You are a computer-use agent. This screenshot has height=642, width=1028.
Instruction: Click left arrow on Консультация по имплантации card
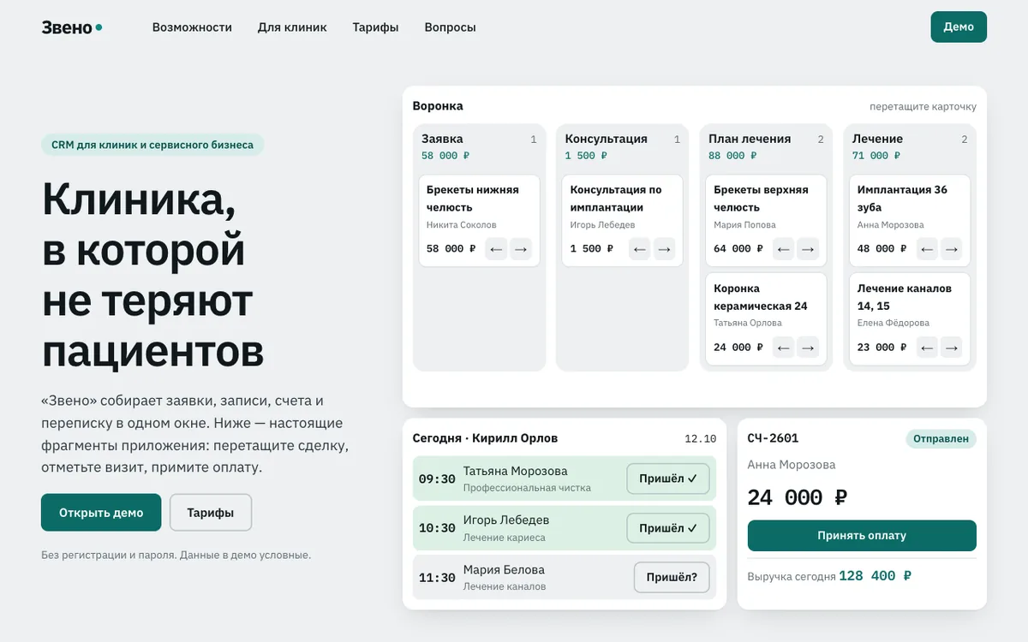[x=639, y=249]
